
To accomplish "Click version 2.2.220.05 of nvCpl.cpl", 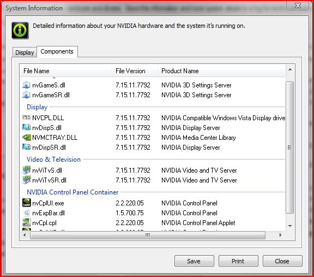I will pyautogui.click(x=130, y=223).
